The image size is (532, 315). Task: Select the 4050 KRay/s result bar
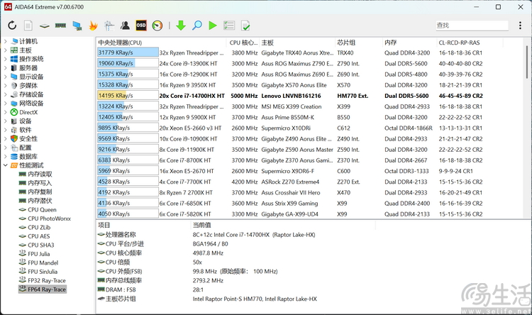coord(128,214)
